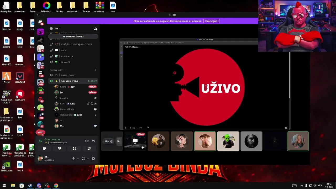The image size is (336, 189).
Task: Open mufljin-izvestaj-sa-fronta channel
Action: [73, 44]
